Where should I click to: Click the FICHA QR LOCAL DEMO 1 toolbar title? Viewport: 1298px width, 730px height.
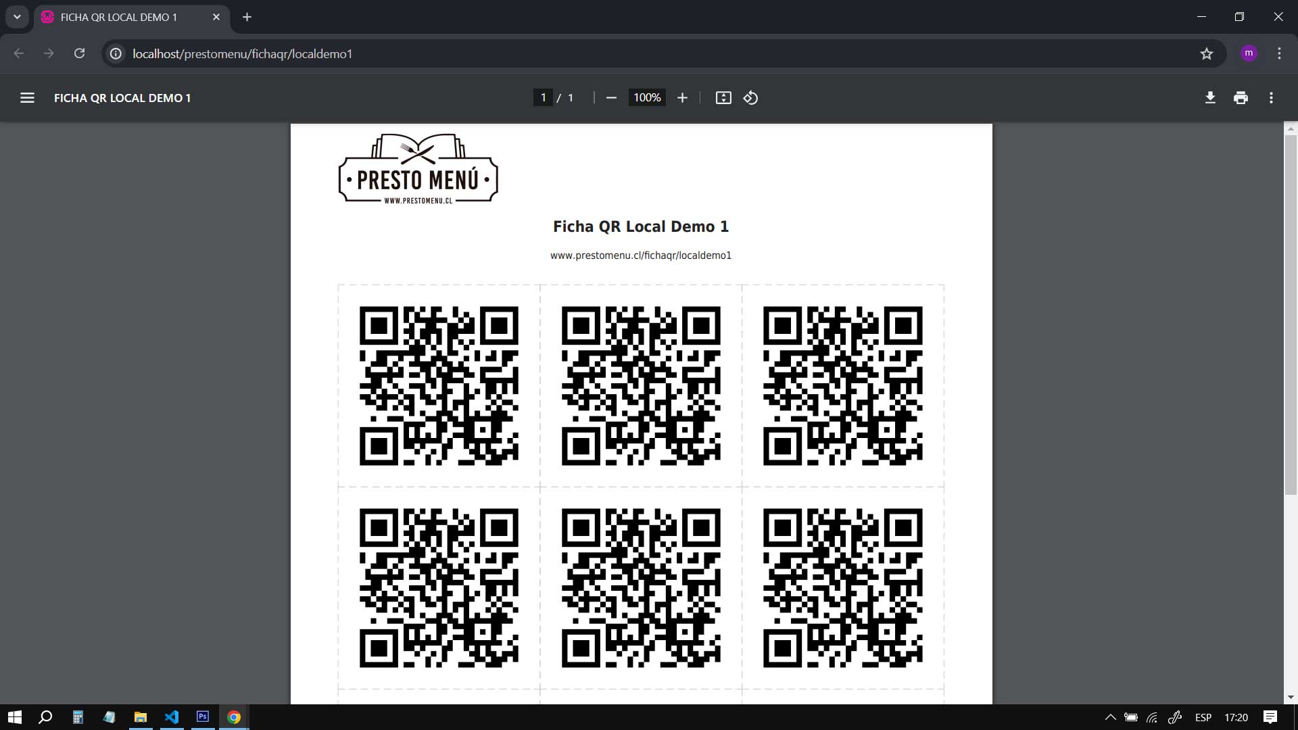point(122,98)
